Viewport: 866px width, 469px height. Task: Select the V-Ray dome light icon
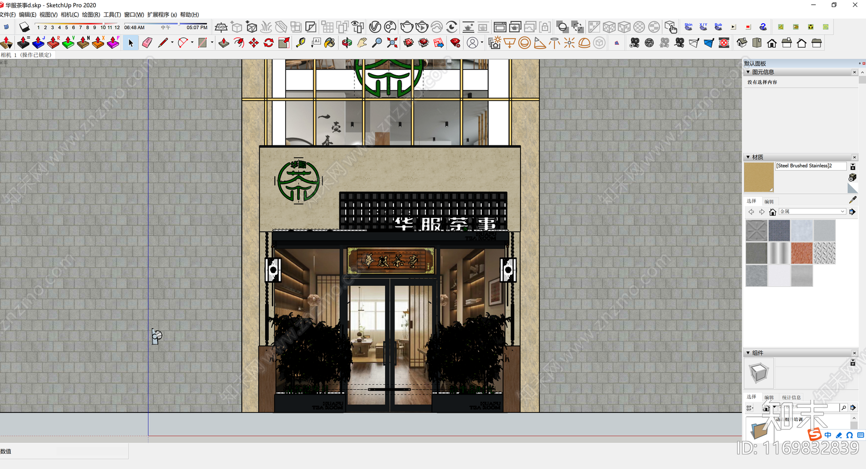(x=584, y=43)
